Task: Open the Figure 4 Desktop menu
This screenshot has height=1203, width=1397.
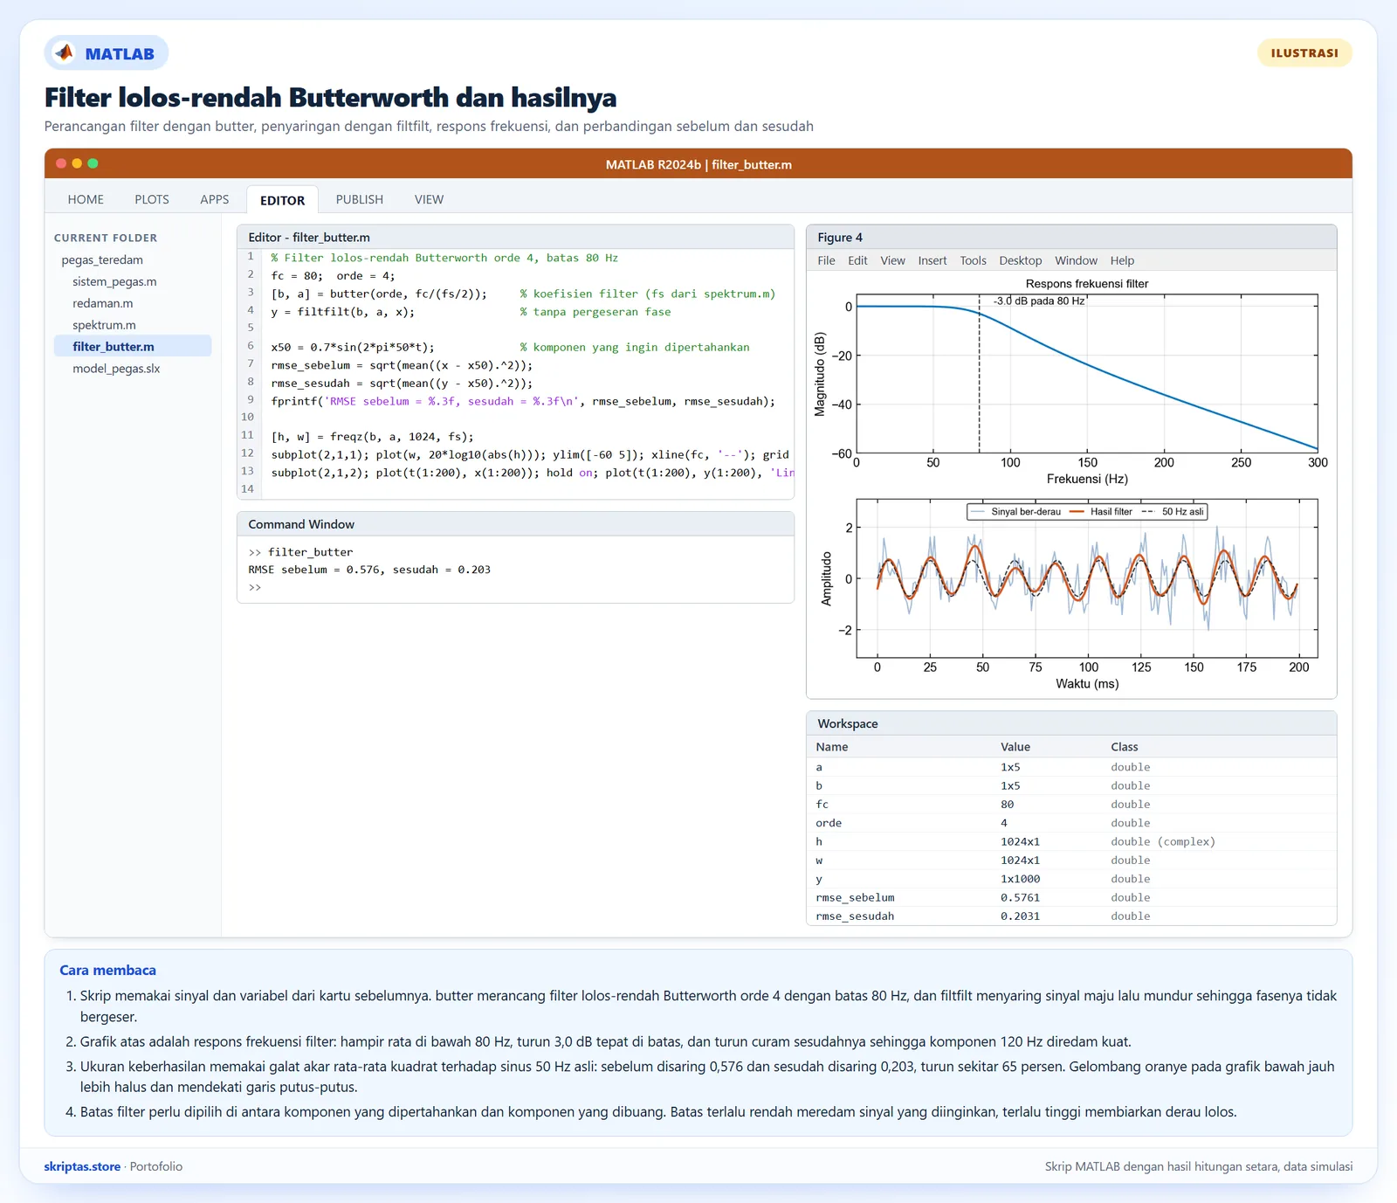Action: (1021, 260)
